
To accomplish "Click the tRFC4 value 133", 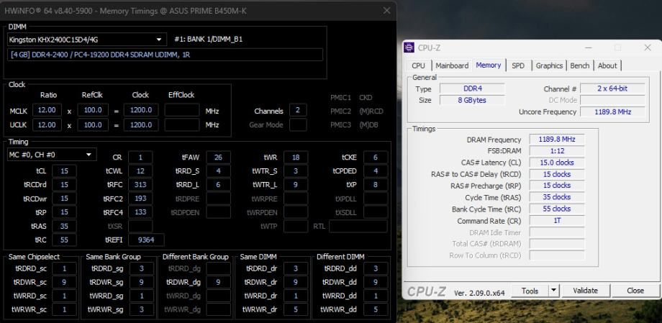I will click(x=140, y=212).
